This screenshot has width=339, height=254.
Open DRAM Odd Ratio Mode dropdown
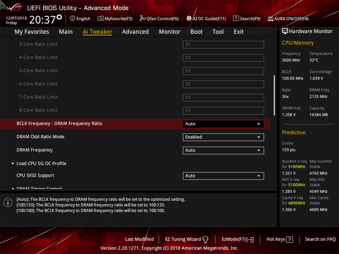[223, 137]
